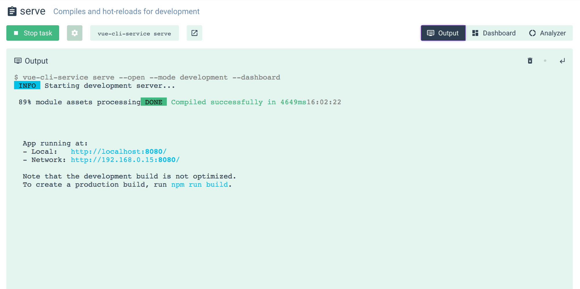Jump to bottom of output using return arrow icon

(x=562, y=61)
